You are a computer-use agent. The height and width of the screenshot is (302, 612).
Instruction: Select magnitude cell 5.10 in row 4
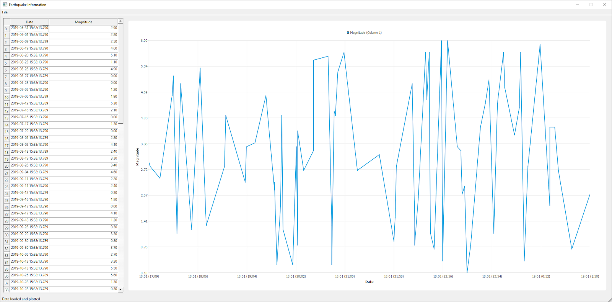tap(83, 56)
